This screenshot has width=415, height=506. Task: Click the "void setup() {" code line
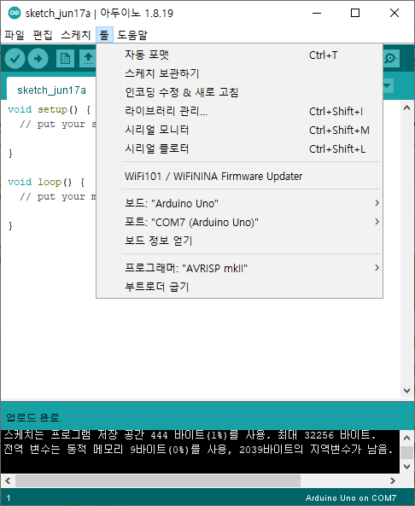click(x=49, y=110)
